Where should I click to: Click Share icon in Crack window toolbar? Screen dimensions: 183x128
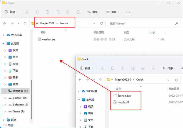point(143,68)
